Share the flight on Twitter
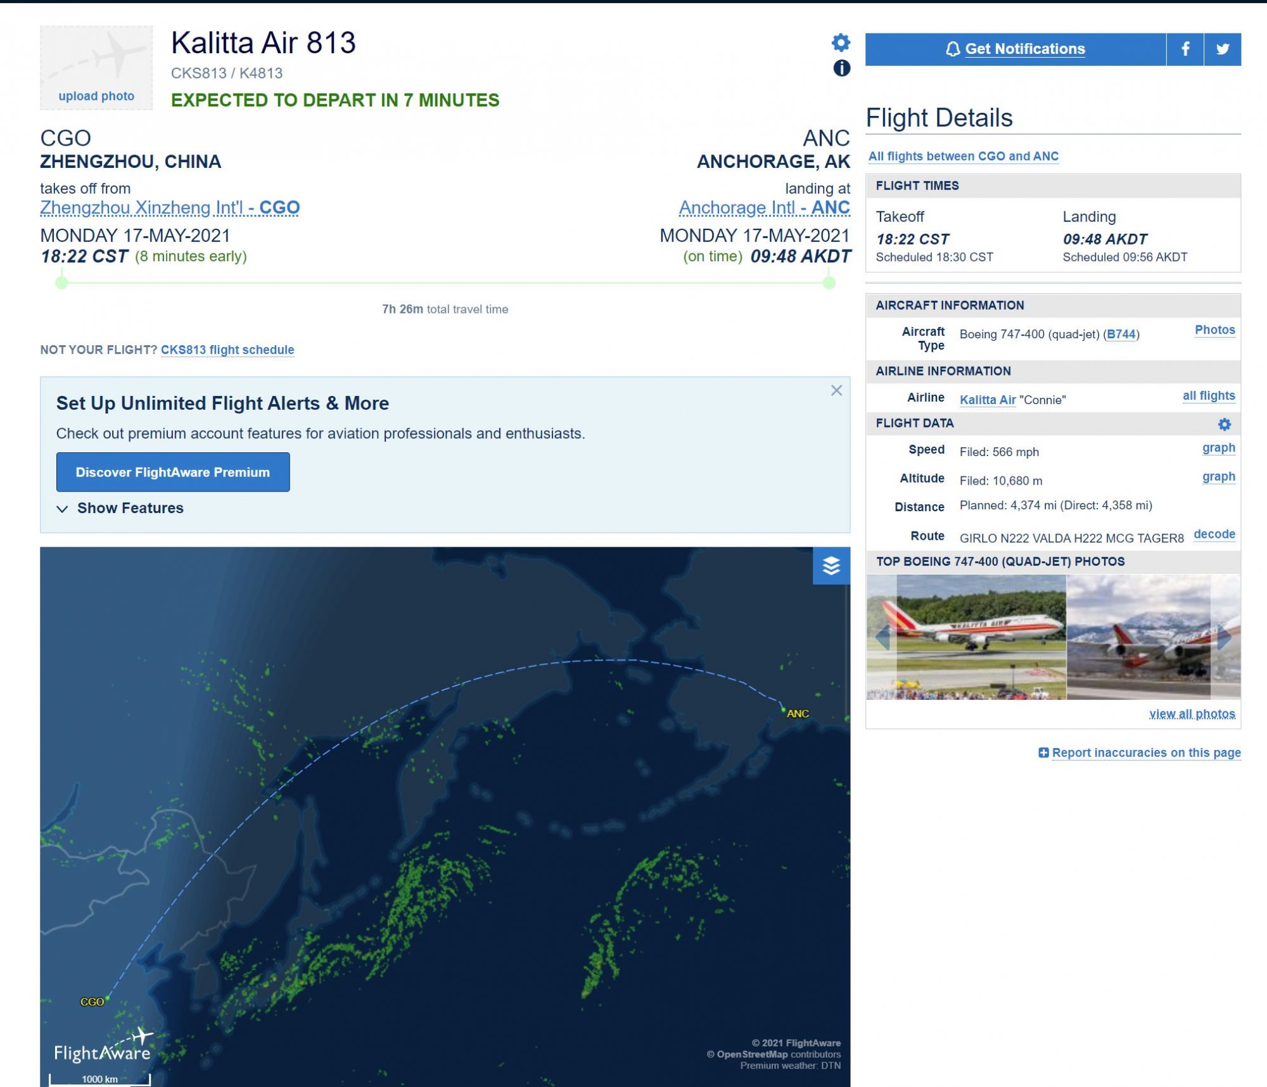Image resolution: width=1267 pixels, height=1087 pixels. tap(1223, 49)
